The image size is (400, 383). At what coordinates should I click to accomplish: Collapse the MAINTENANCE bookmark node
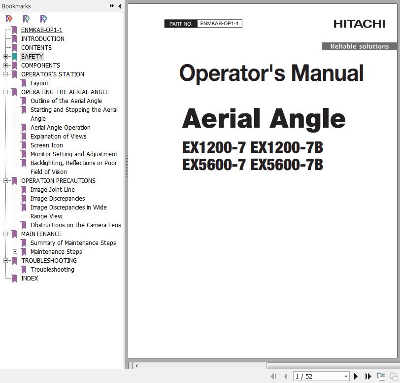5,234
